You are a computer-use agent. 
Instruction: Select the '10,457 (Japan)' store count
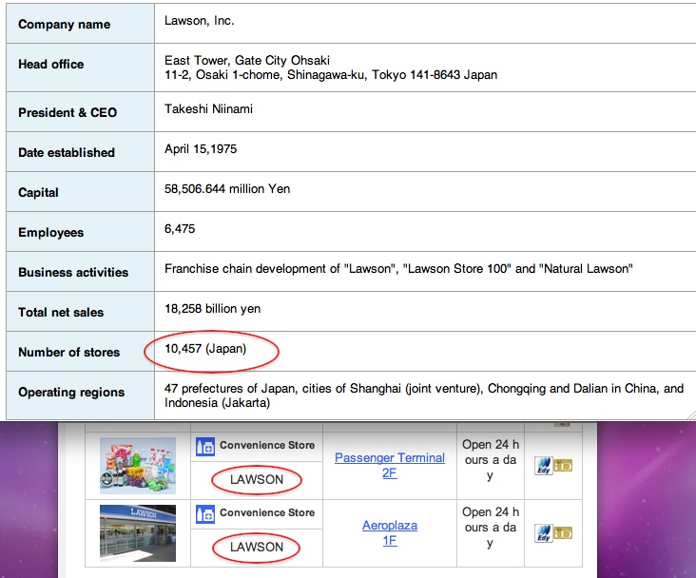[x=205, y=349]
